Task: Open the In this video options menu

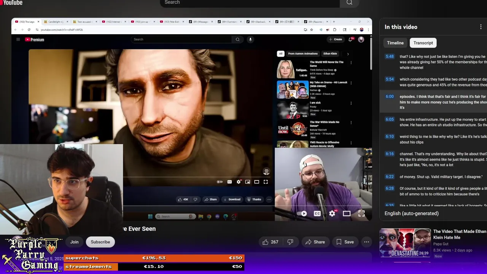Action: tap(481, 27)
